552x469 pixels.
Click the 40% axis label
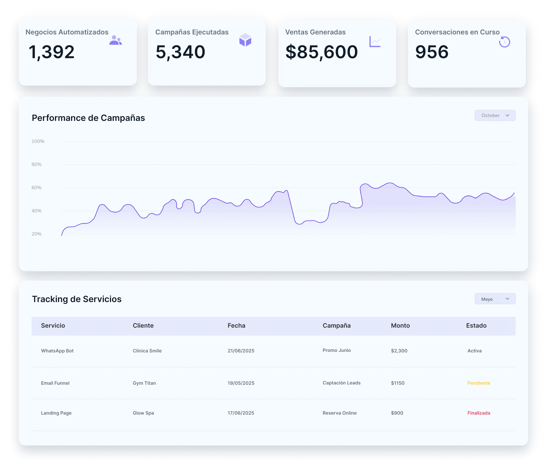click(x=37, y=211)
